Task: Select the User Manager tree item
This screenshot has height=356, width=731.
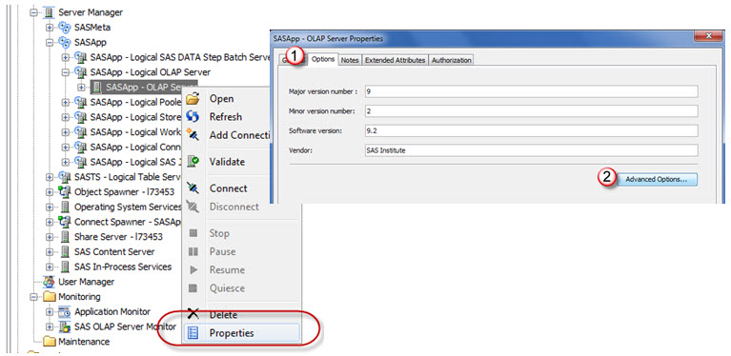Action: point(86,282)
